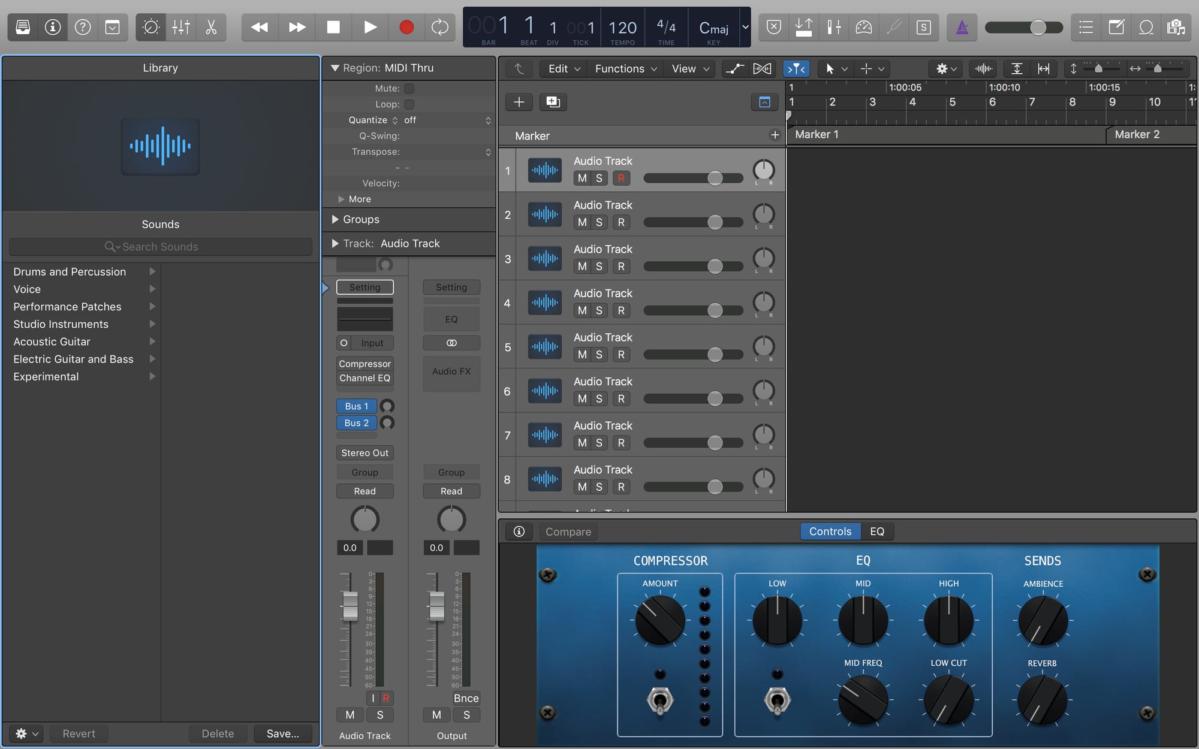Open Scissors editors button
1199x749 pixels.
(x=211, y=28)
